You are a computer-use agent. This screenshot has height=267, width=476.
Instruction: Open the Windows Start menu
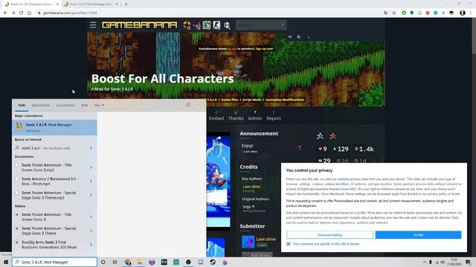(x=6, y=262)
